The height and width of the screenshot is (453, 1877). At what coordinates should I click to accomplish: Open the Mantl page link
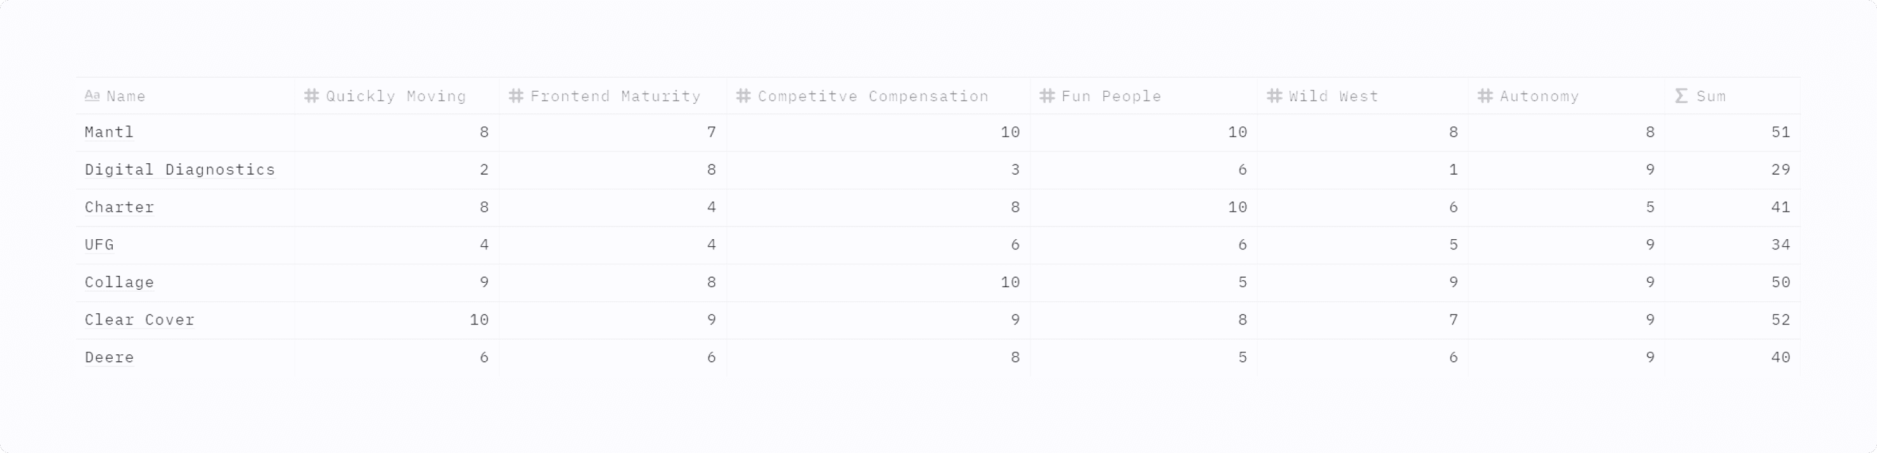pyautogui.click(x=109, y=132)
